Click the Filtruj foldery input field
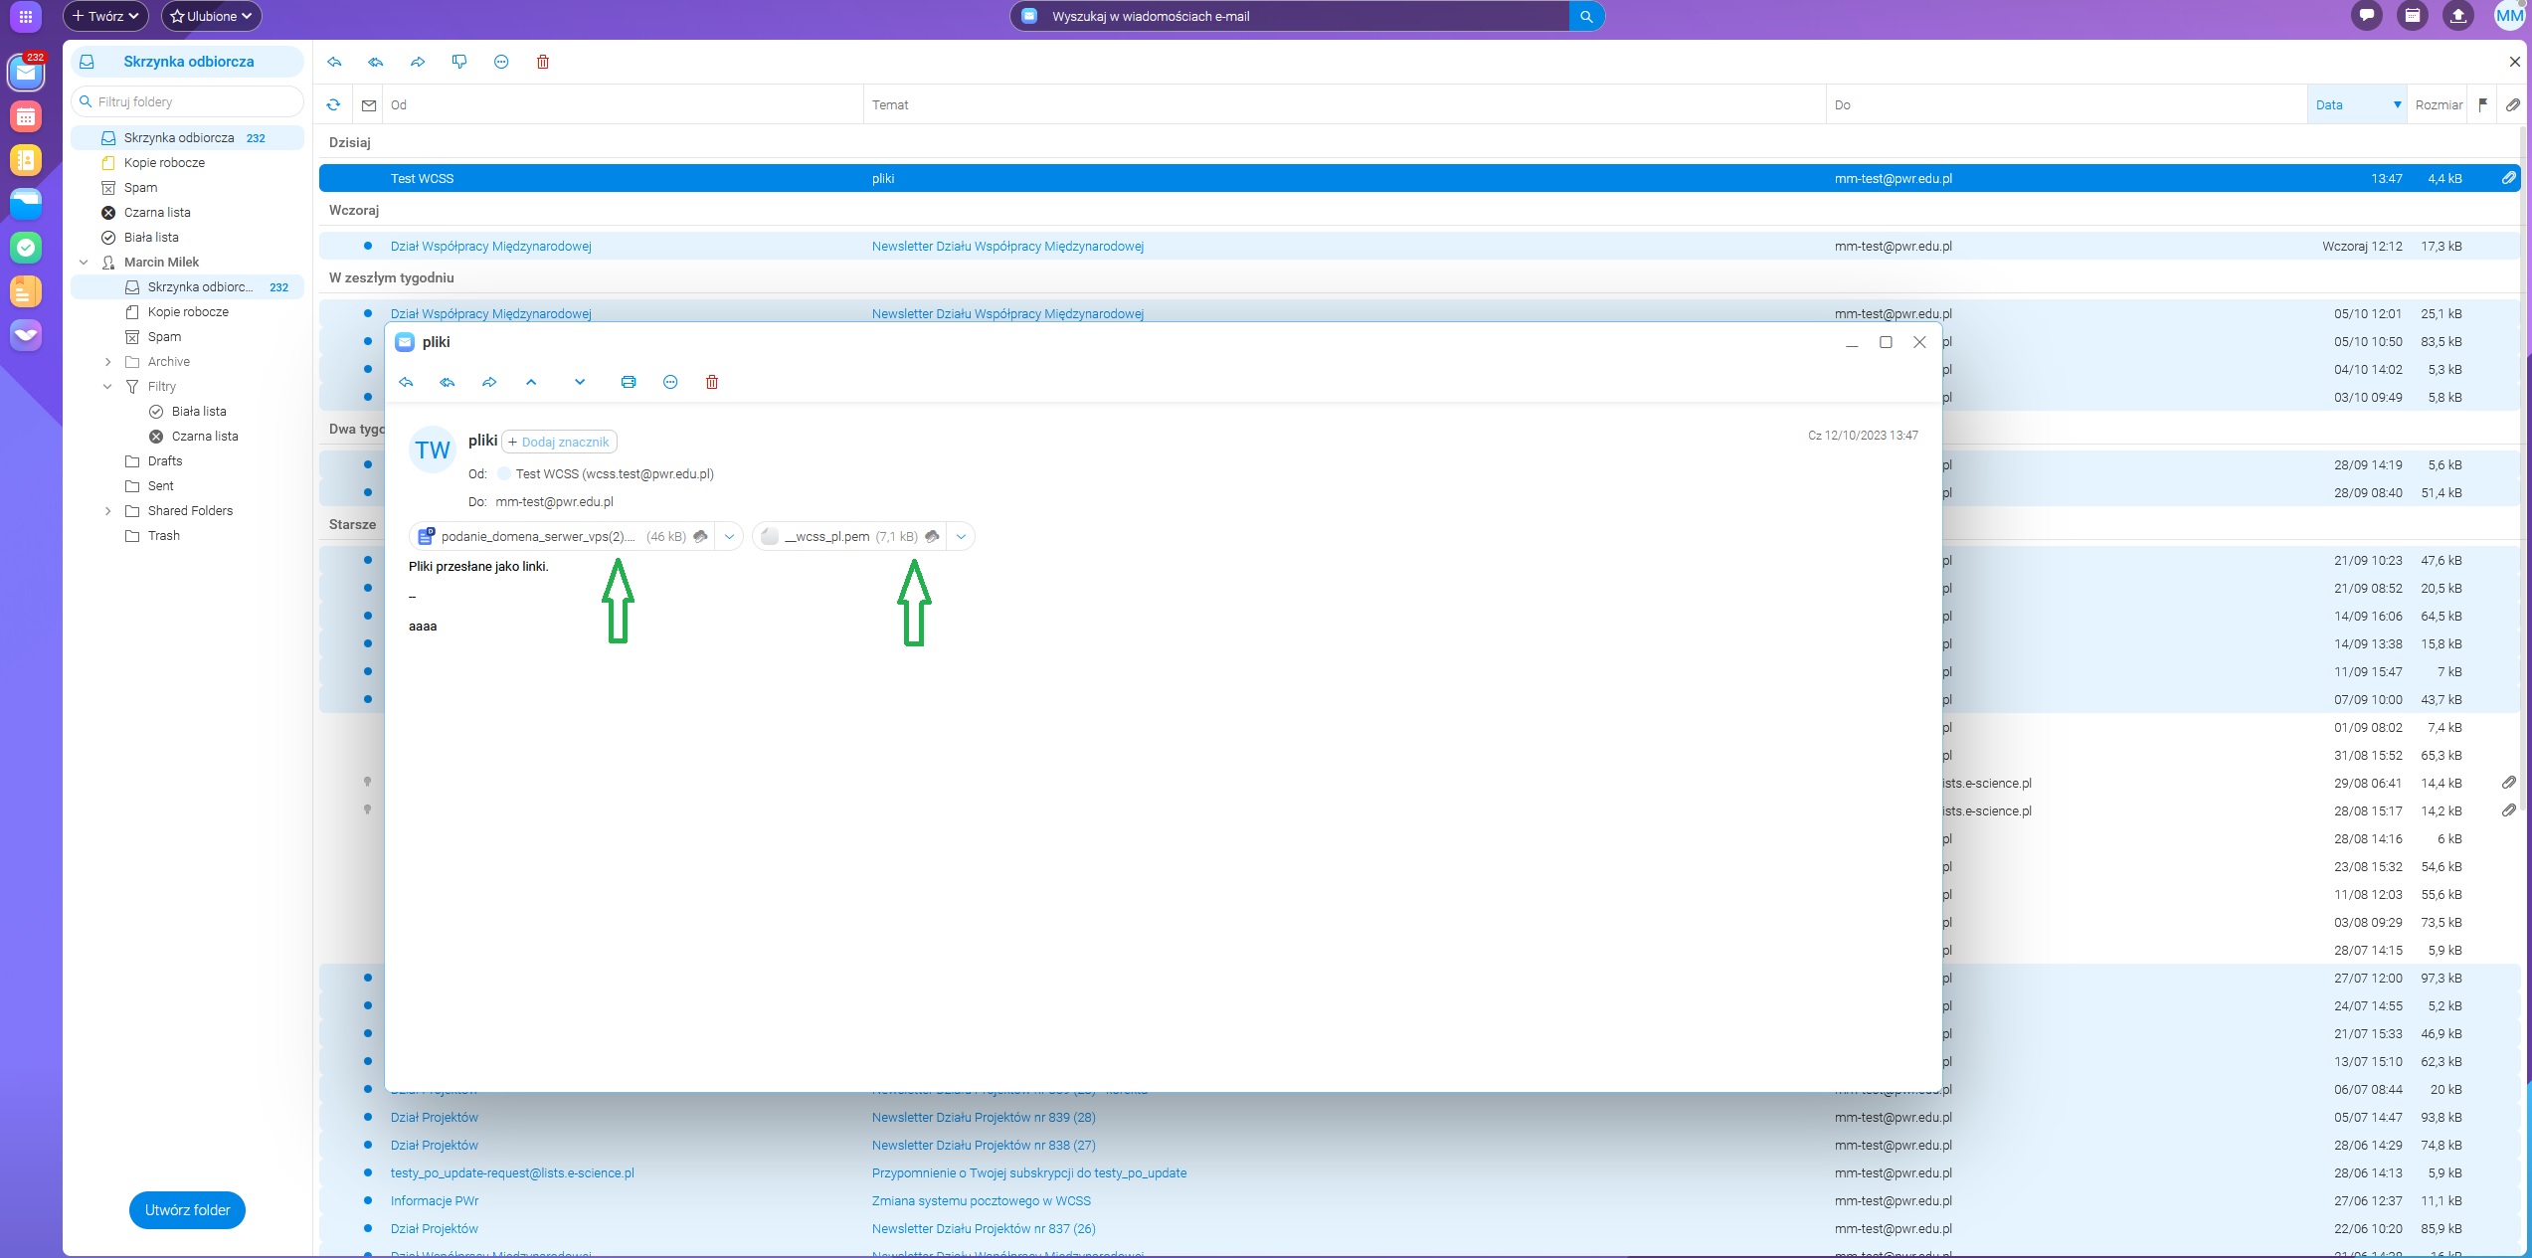This screenshot has width=2532, height=1258. pos(194,101)
